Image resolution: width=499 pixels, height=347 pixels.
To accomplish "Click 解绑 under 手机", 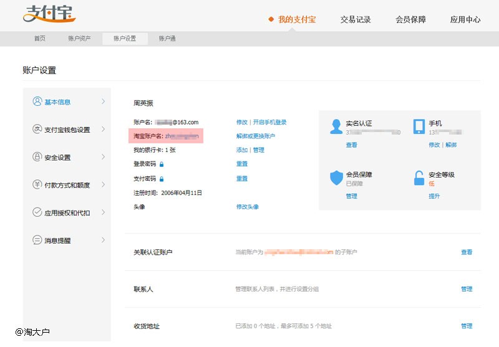I will [x=451, y=145].
